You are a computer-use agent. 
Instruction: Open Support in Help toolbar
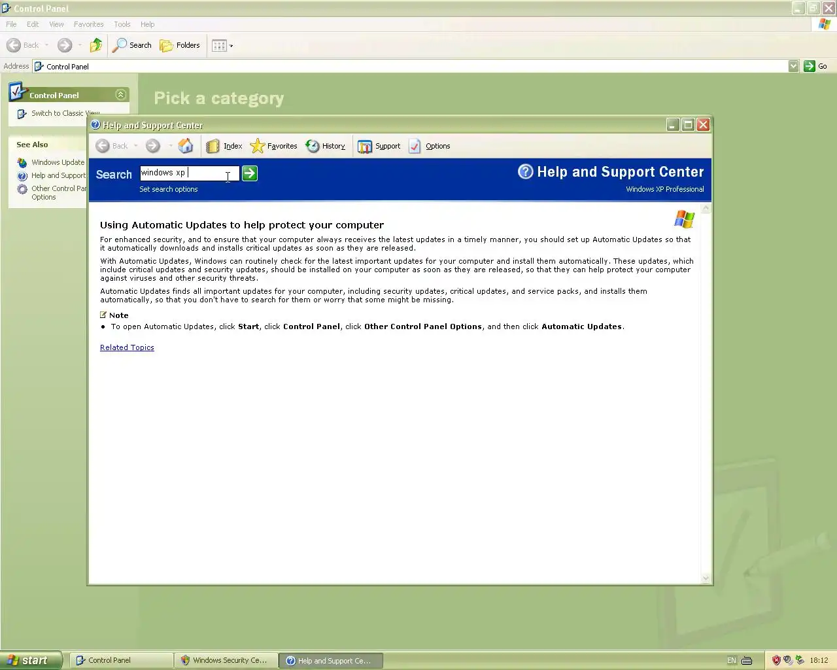coord(379,146)
